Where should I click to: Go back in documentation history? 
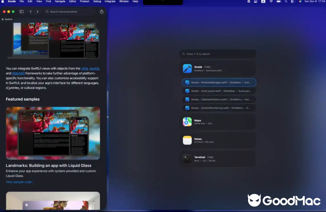pyautogui.click(x=31, y=12)
